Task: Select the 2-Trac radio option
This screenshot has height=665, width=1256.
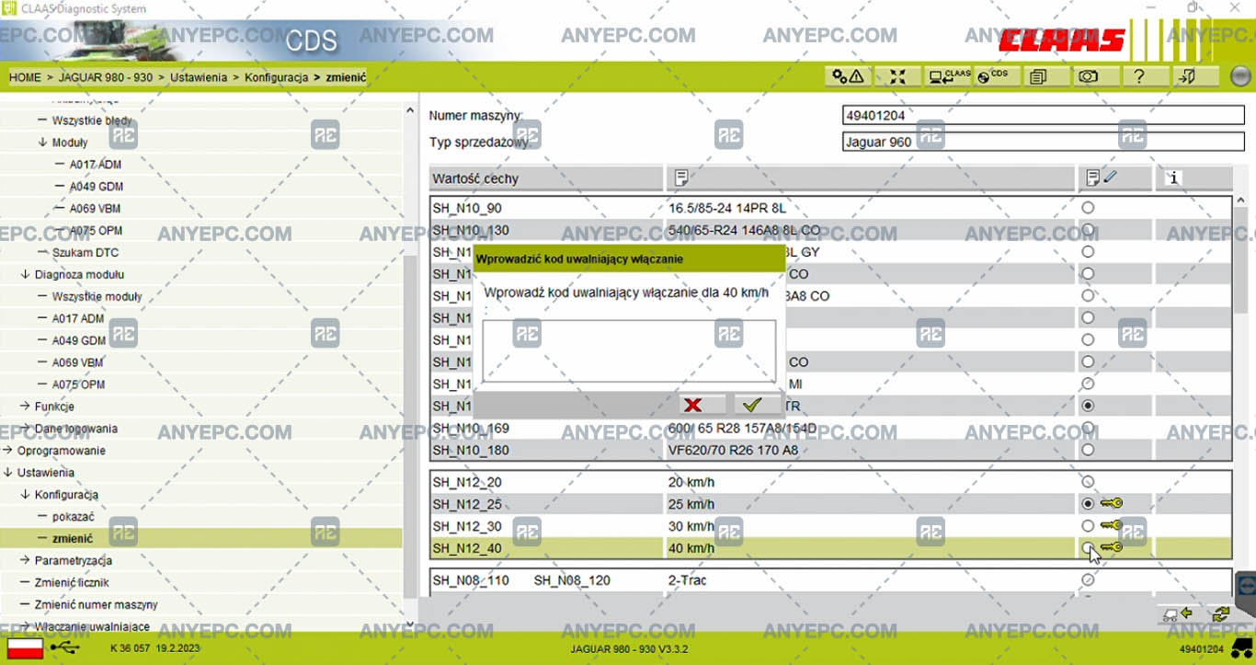Action: 1088,580
